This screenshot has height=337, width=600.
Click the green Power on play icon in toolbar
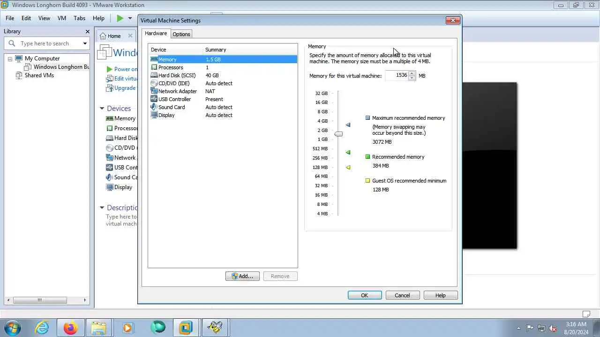click(120, 18)
